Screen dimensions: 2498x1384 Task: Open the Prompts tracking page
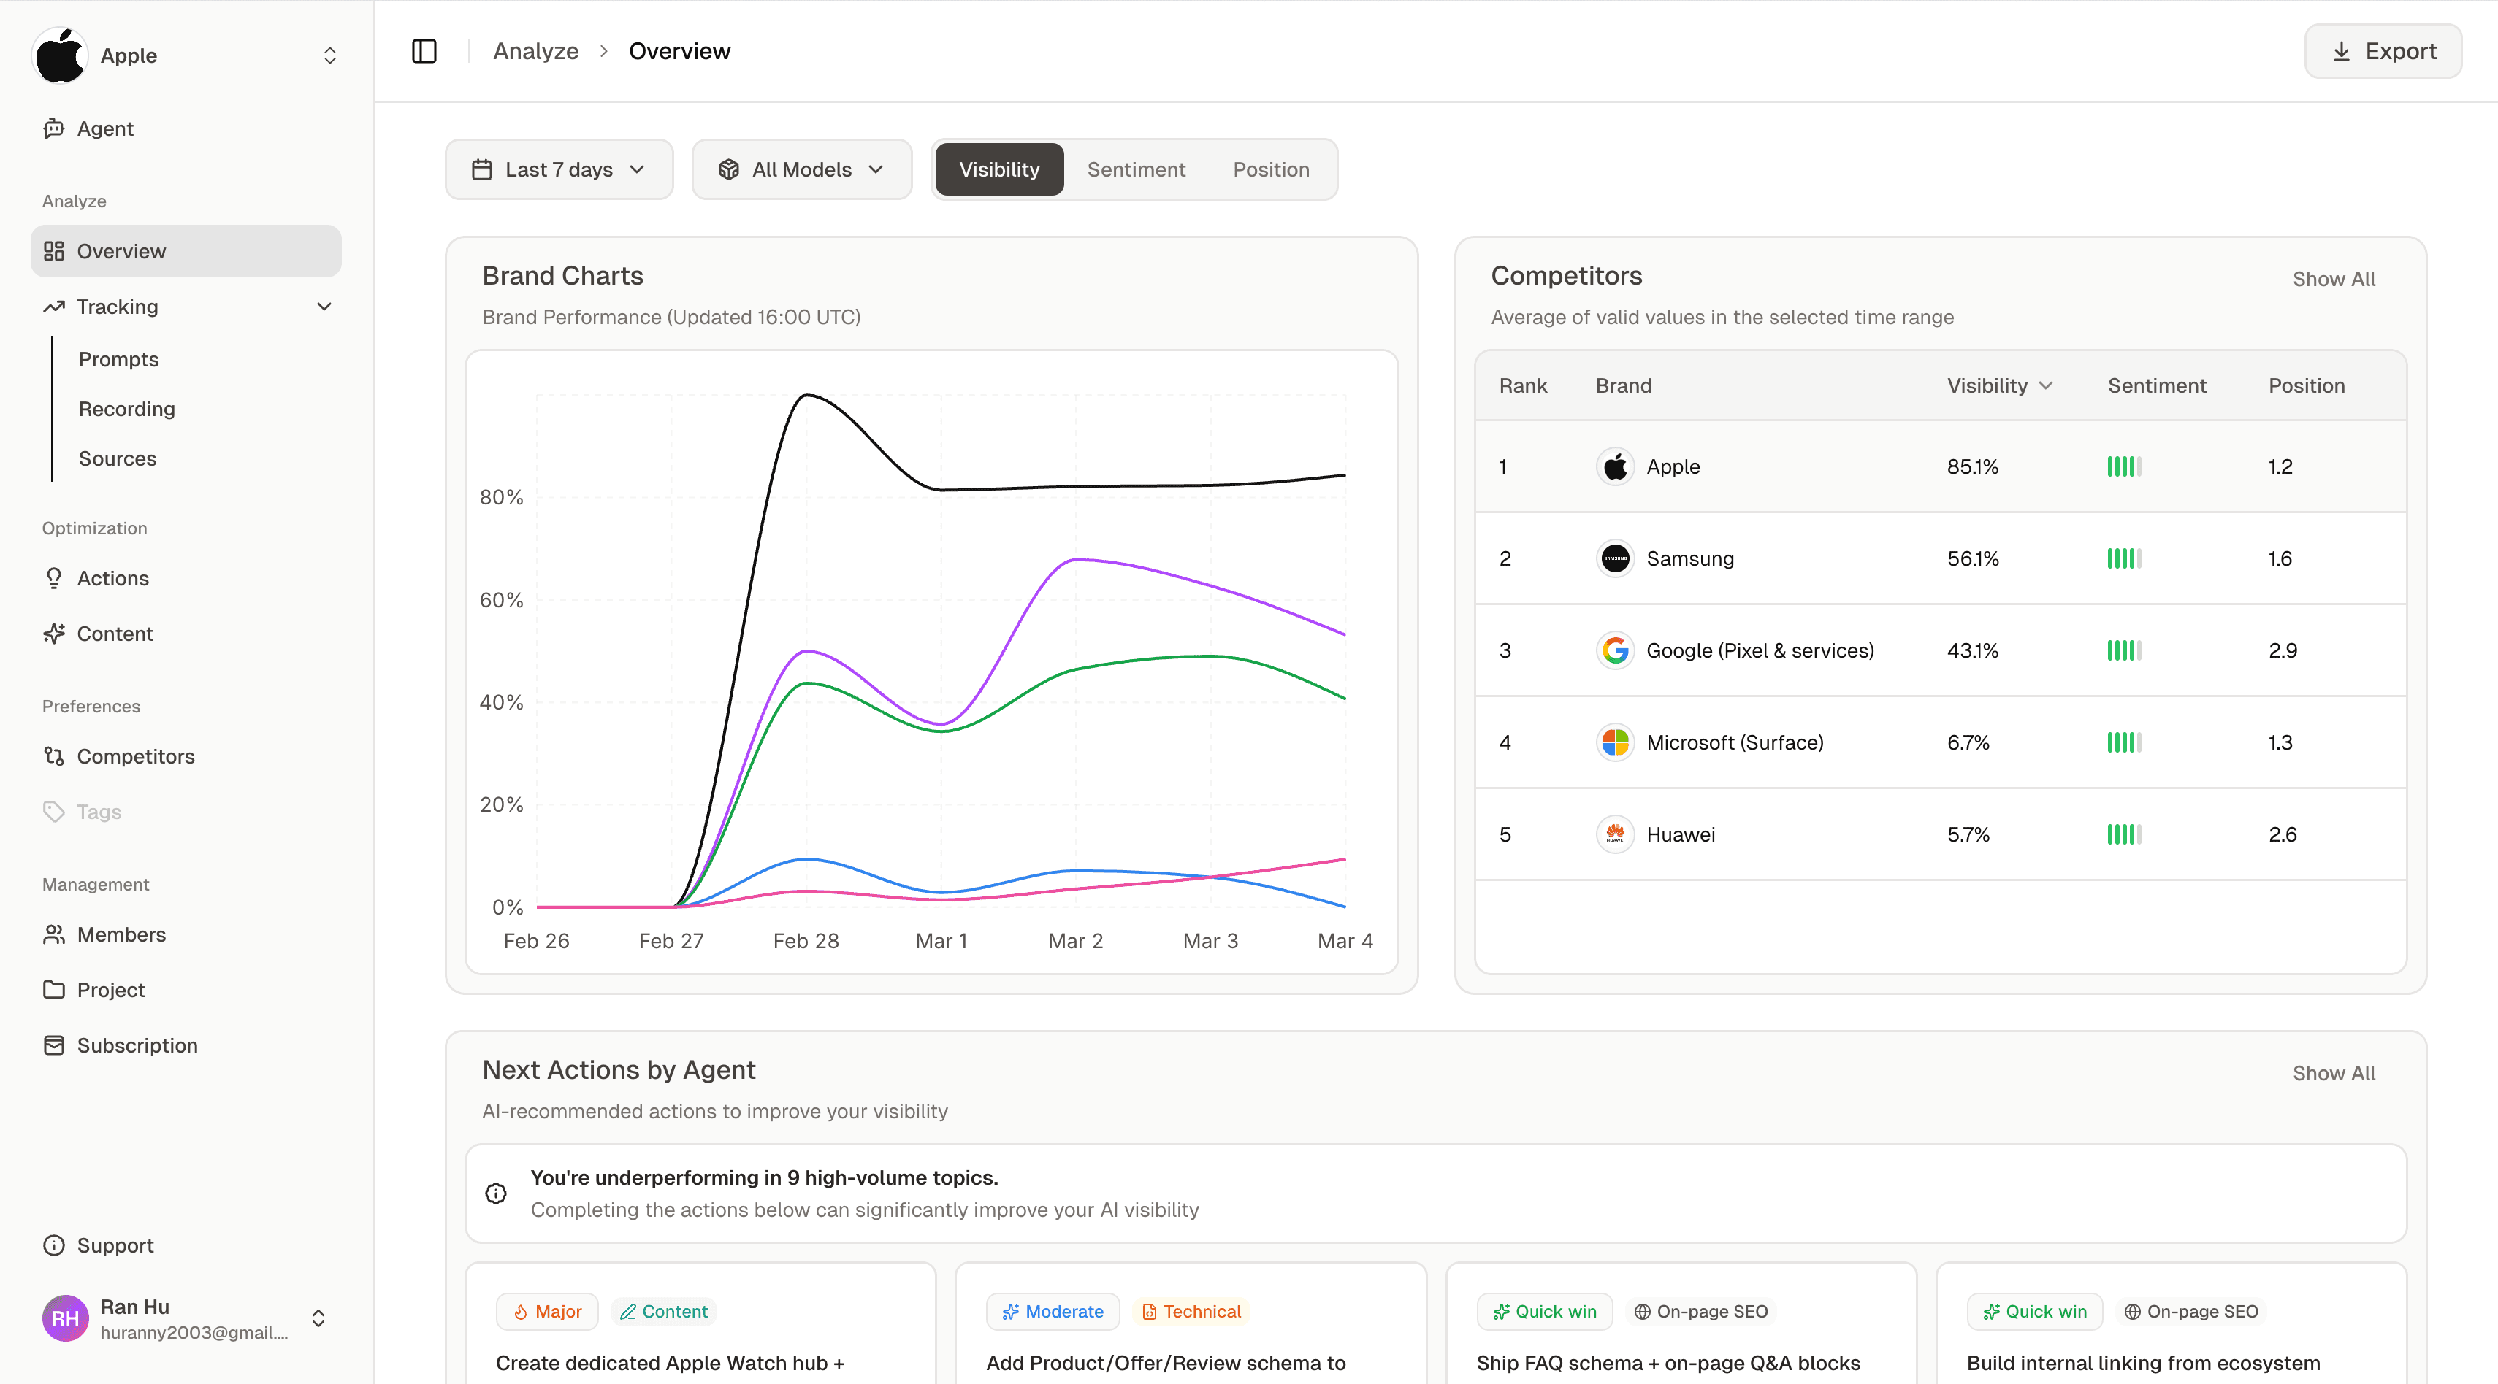(x=118, y=360)
